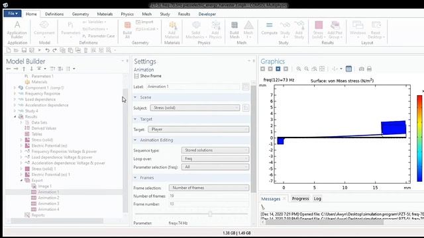Open Solid Mechanics physics icon
Viewport: 424px width, 238px height.
coord(196,30)
